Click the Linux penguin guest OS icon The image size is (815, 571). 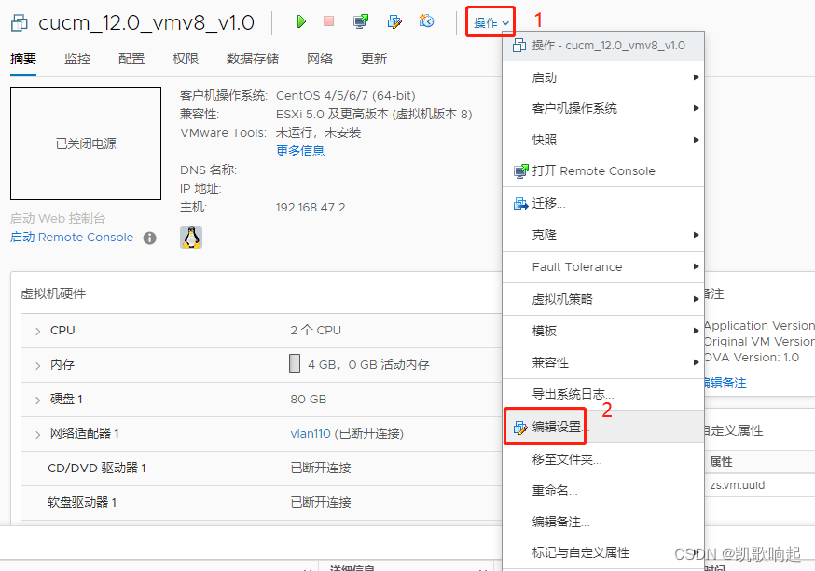pos(190,237)
